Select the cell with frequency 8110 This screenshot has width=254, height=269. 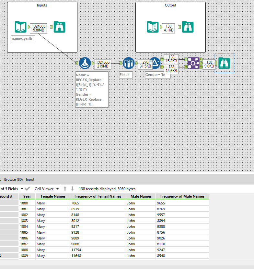(182, 244)
